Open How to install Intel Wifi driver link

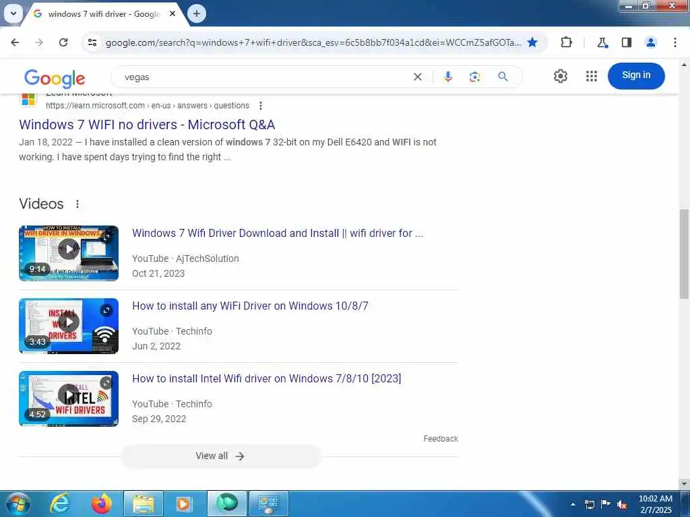click(266, 378)
